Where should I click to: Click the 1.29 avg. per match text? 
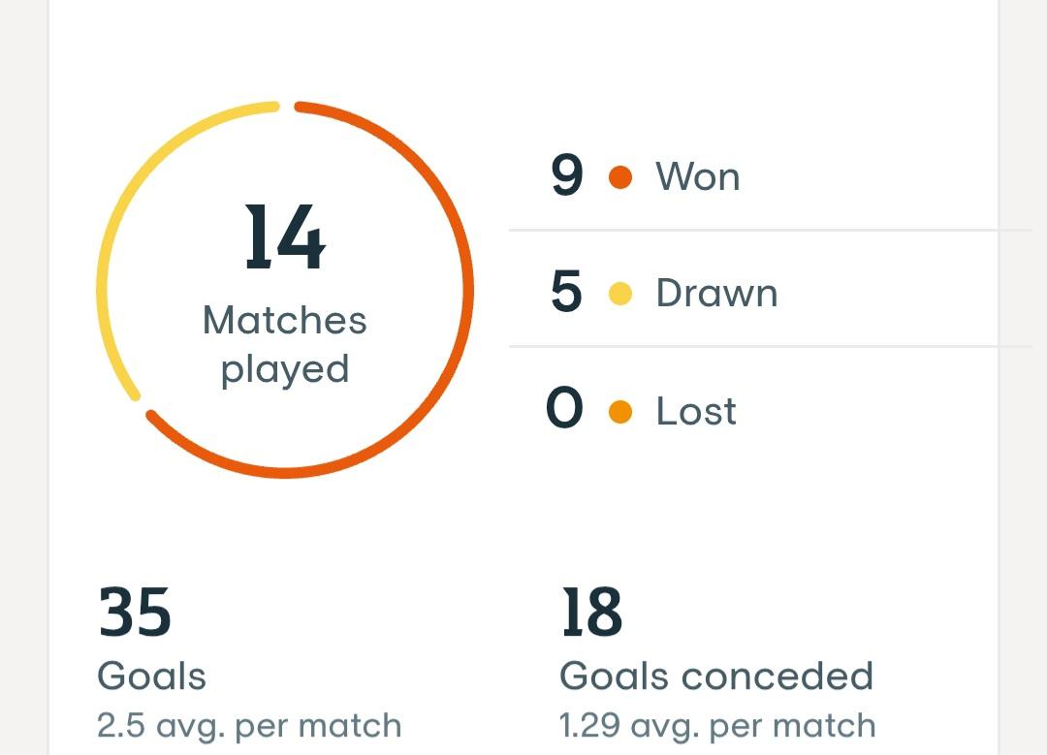click(717, 726)
